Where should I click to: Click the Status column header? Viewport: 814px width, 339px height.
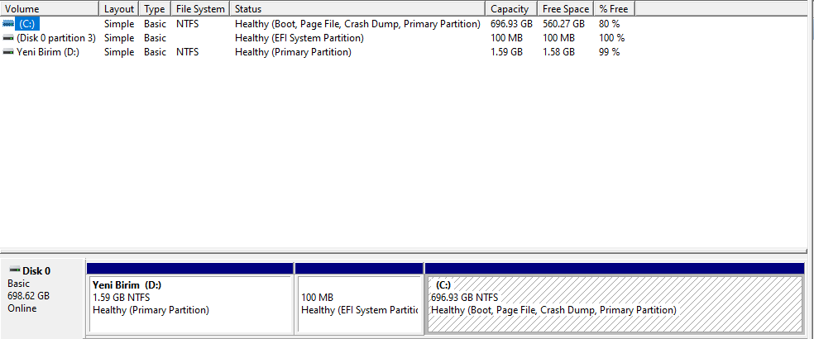coord(356,9)
